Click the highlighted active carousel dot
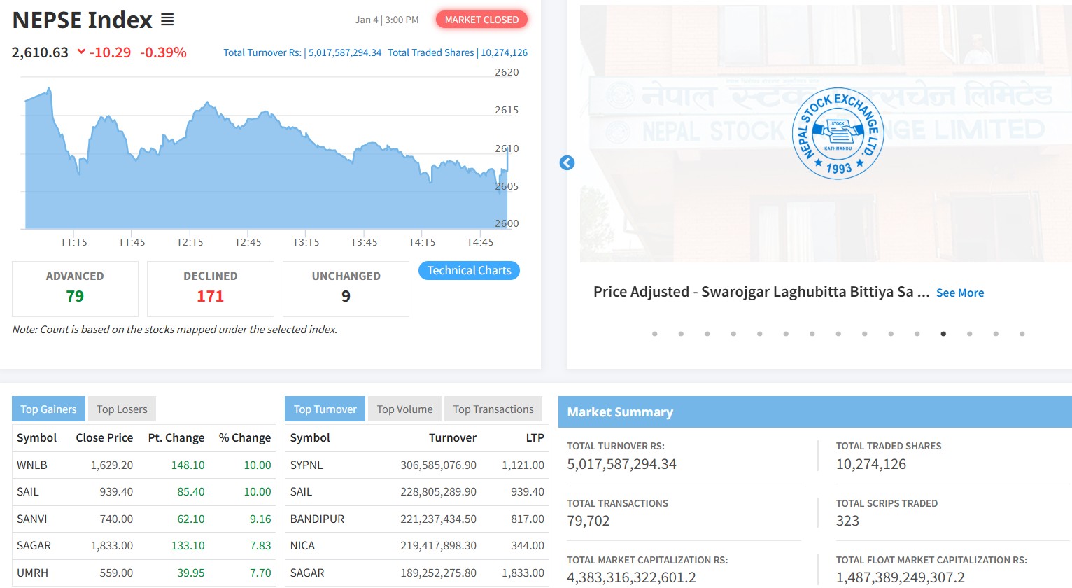This screenshot has height=588, width=1072. (943, 334)
